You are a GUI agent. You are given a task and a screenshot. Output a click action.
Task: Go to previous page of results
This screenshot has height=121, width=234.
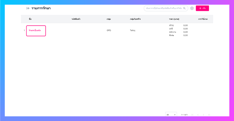click(198, 115)
